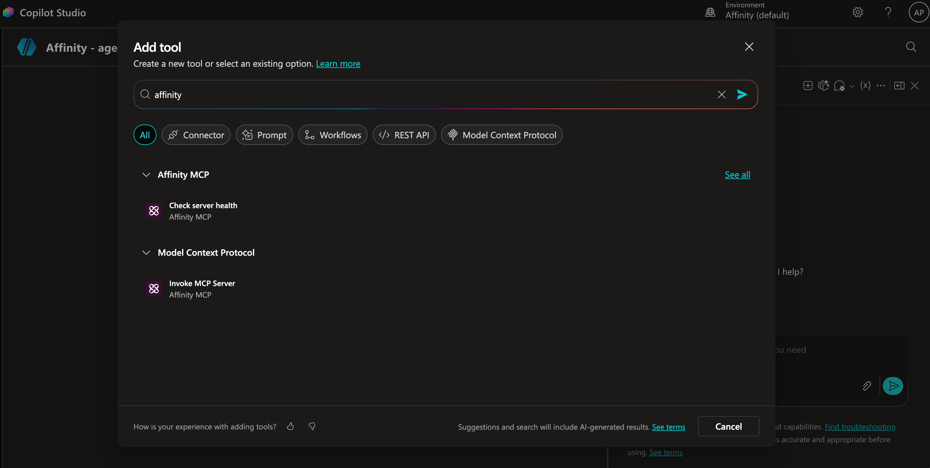Image resolution: width=930 pixels, height=468 pixels.
Task: Open the Learn more link
Action: (x=338, y=64)
